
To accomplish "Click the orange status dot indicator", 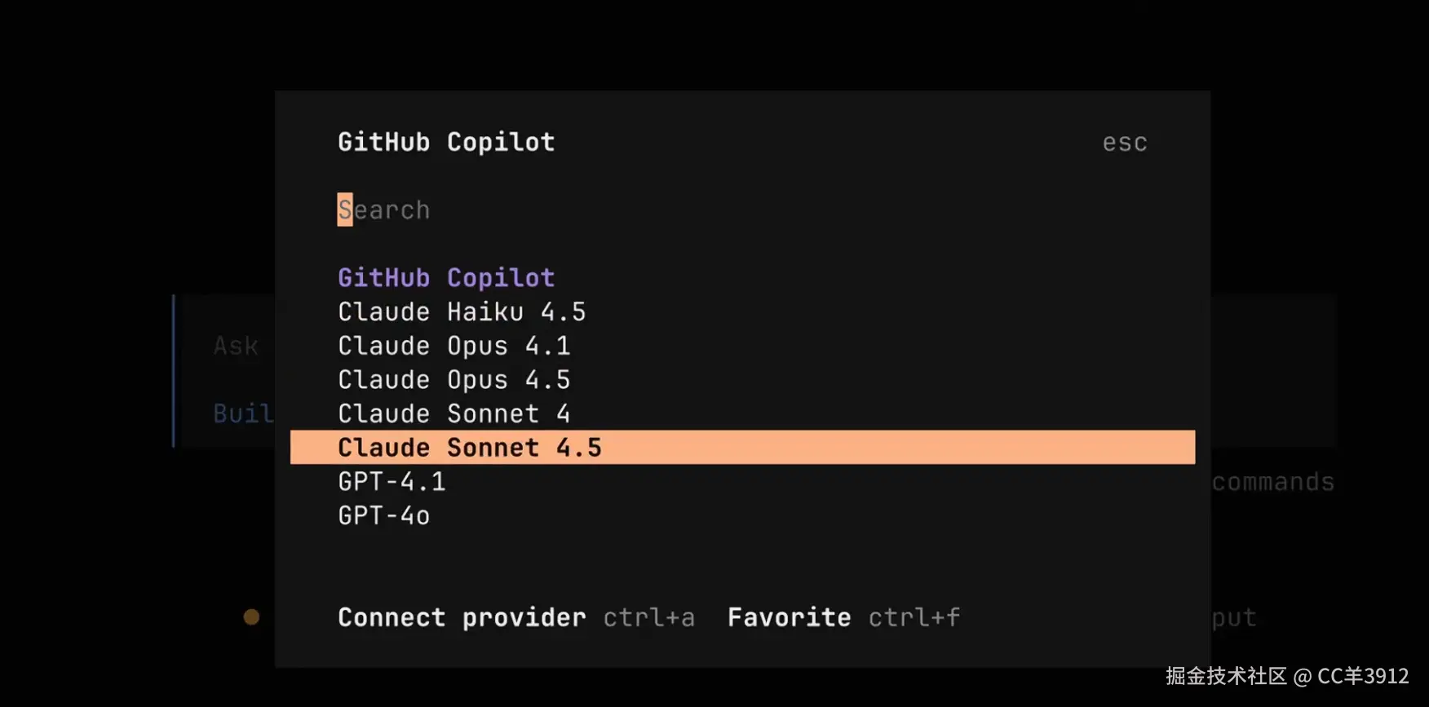I will [251, 616].
